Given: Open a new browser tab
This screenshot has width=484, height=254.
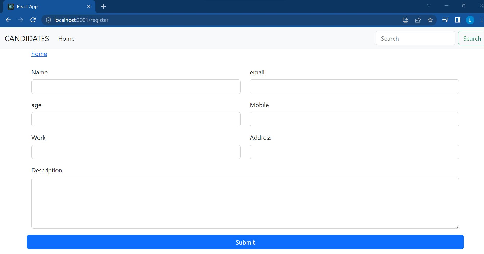Looking at the screenshot, I should click(103, 6).
